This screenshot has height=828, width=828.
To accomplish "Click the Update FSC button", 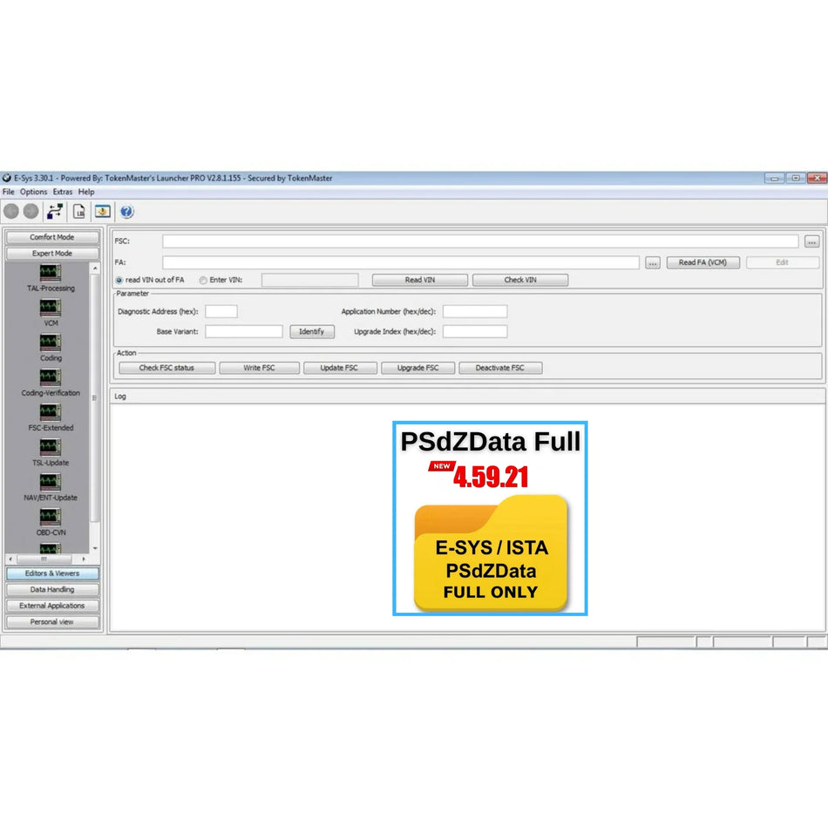I will (340, 368).
